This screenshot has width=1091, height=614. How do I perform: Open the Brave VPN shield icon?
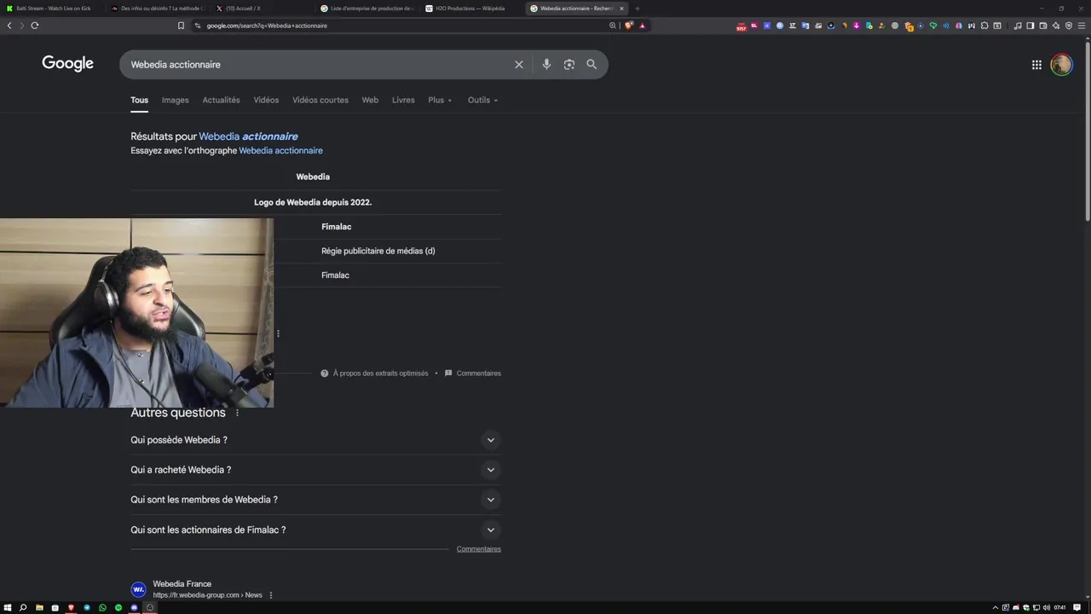[1069, 26]
